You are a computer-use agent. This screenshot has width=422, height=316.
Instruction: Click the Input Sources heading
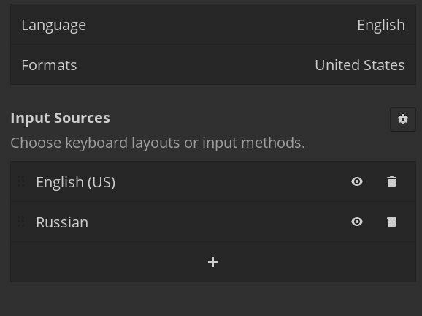pos(61,118)
